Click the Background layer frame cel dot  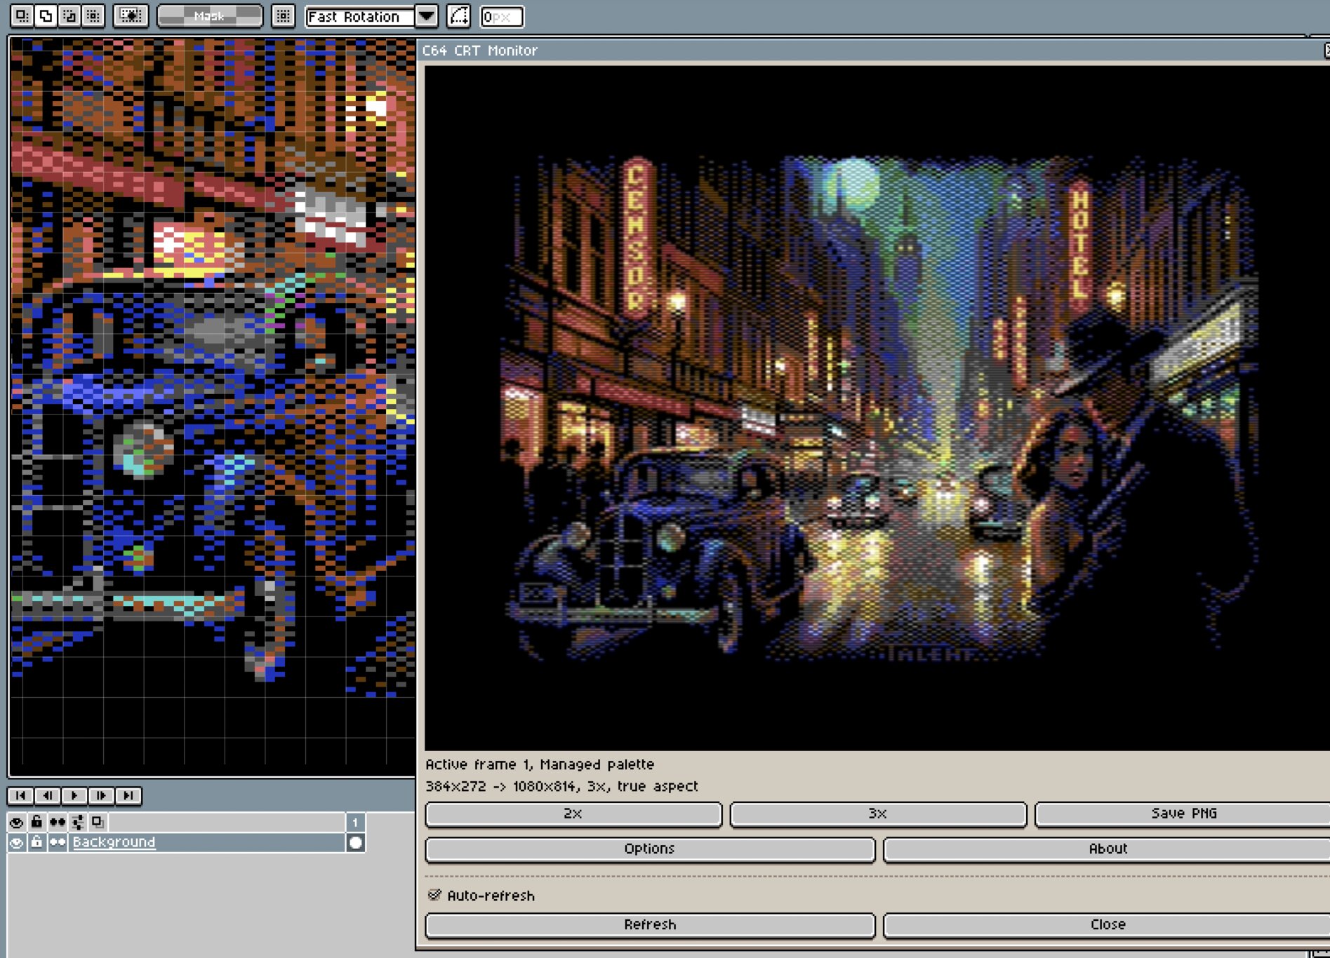(355, 842)
